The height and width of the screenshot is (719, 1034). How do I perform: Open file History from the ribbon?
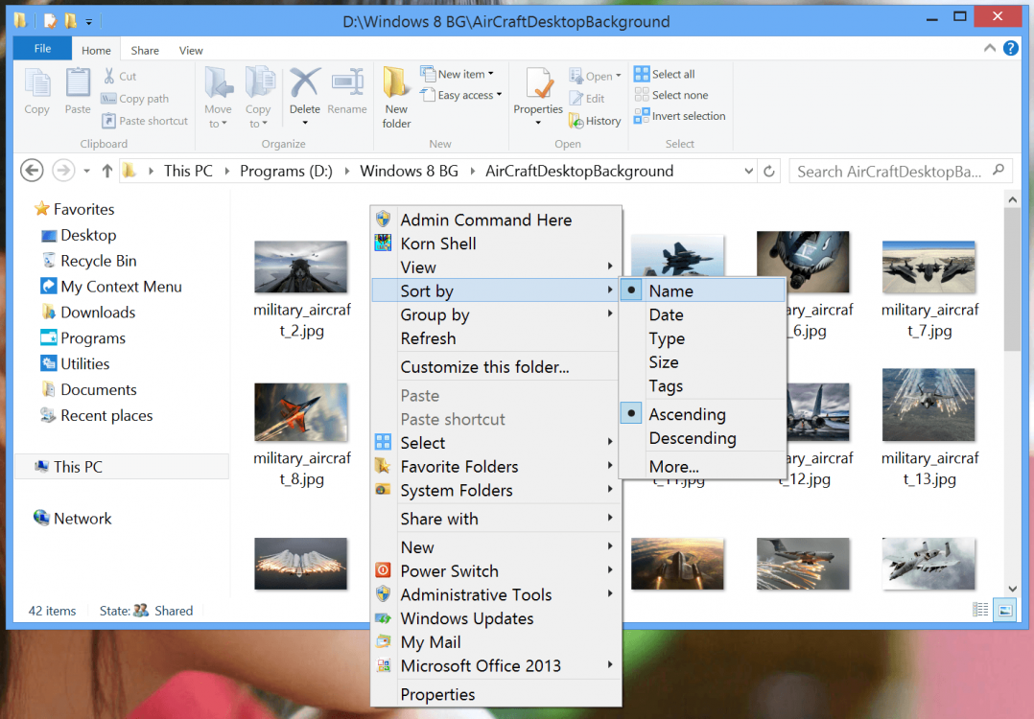pos(595,121)
